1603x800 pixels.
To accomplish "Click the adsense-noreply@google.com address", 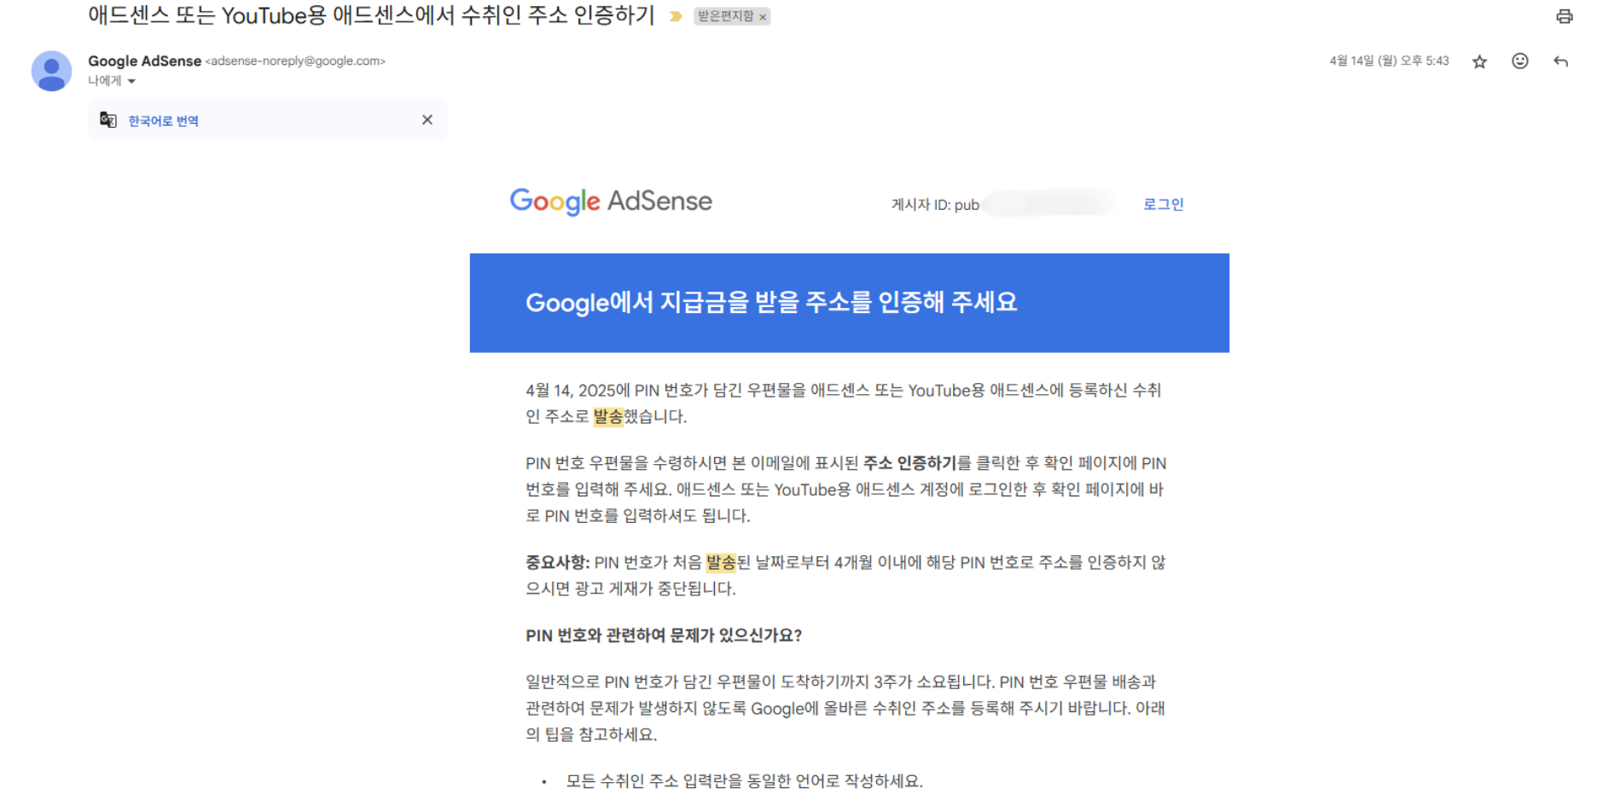I will pos(295,61).
